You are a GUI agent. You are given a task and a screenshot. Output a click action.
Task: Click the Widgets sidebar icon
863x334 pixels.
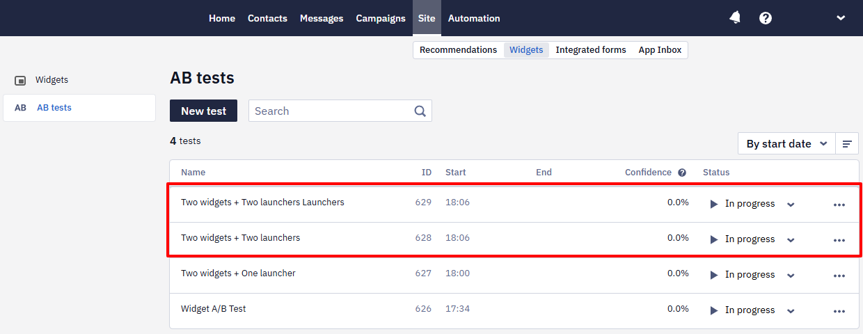20,81
